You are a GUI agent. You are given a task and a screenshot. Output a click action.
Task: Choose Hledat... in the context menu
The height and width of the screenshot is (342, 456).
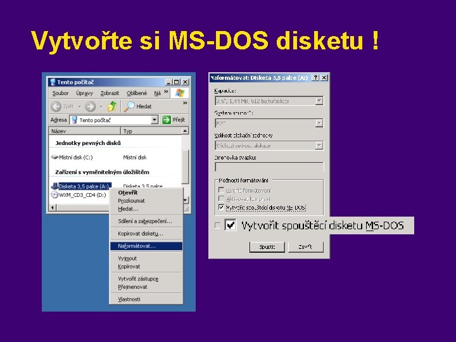146,209
